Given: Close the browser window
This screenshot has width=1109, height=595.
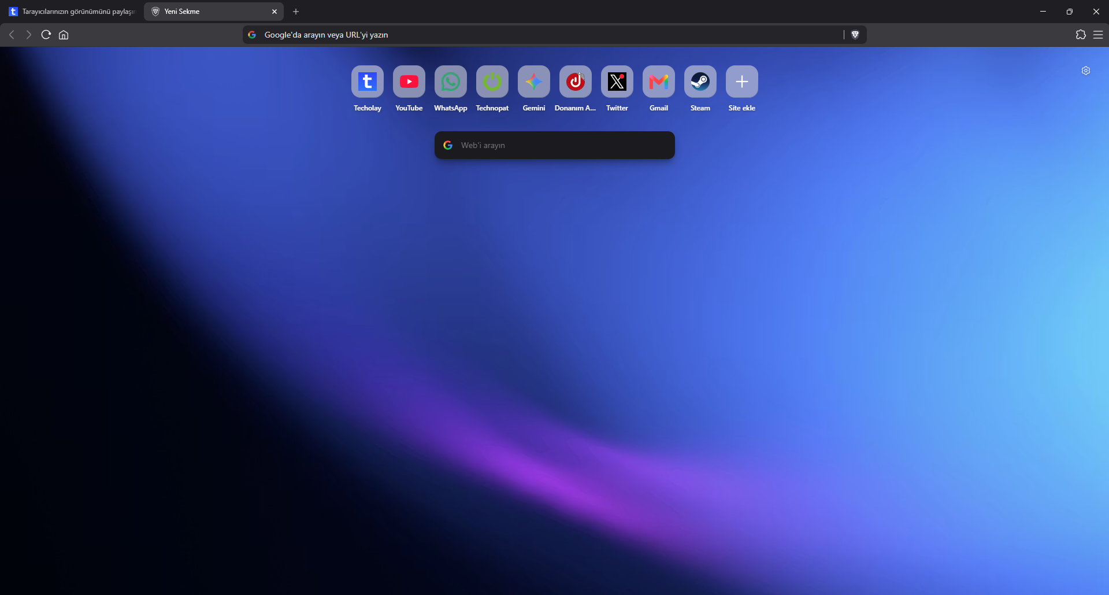Looking at the screenshot, I should point(1096,12).
